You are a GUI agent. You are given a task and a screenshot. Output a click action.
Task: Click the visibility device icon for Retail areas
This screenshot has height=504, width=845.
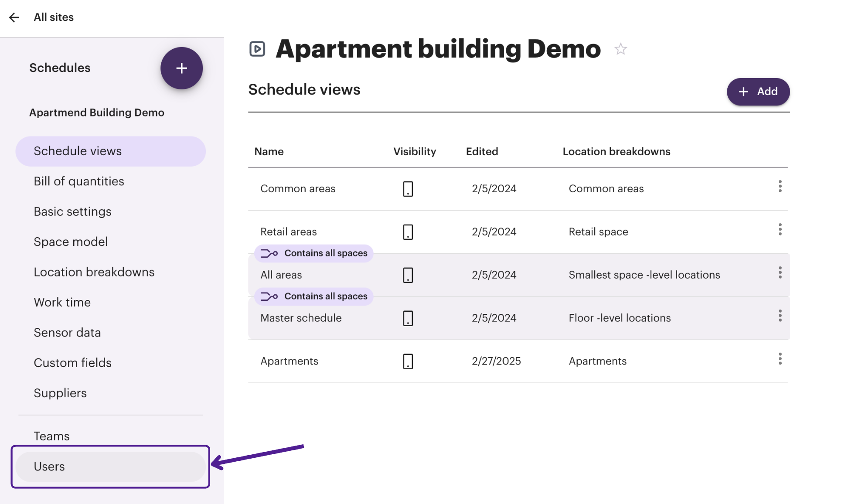point(408,232)
